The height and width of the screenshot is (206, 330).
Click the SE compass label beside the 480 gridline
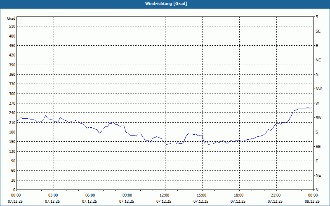(318, 31)
